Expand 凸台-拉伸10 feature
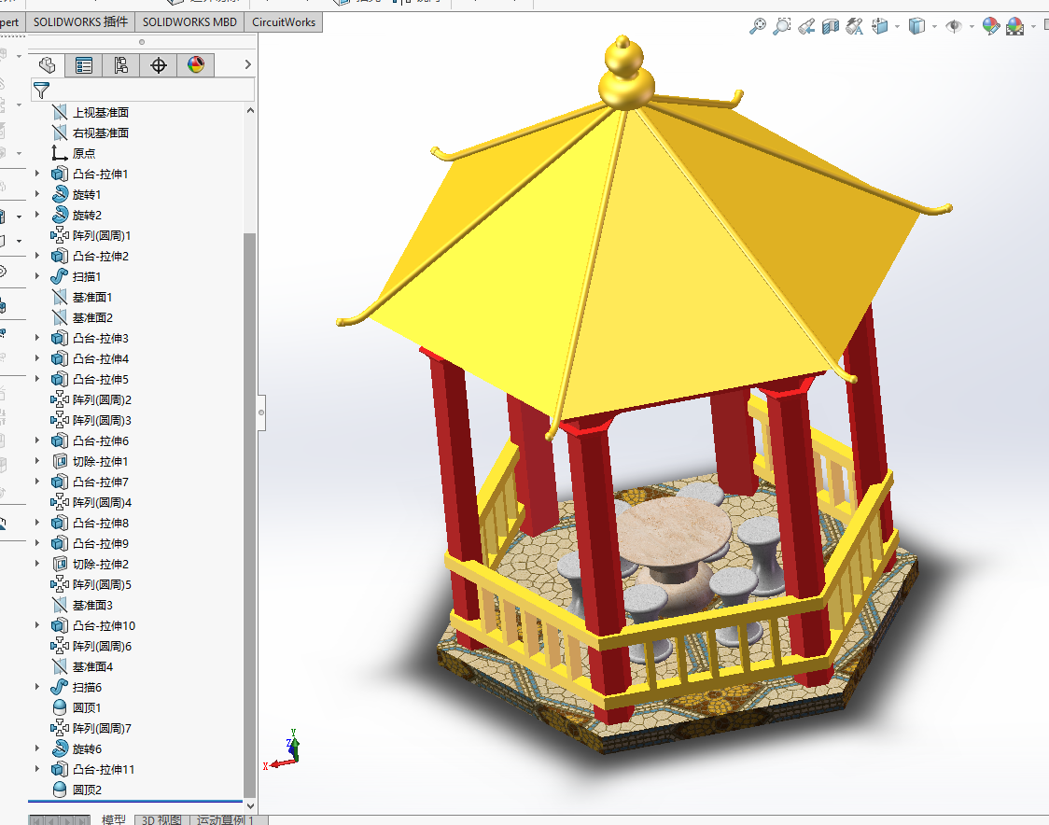The width and height of the screenshot is (1049, 825). [x=37, y=625]
